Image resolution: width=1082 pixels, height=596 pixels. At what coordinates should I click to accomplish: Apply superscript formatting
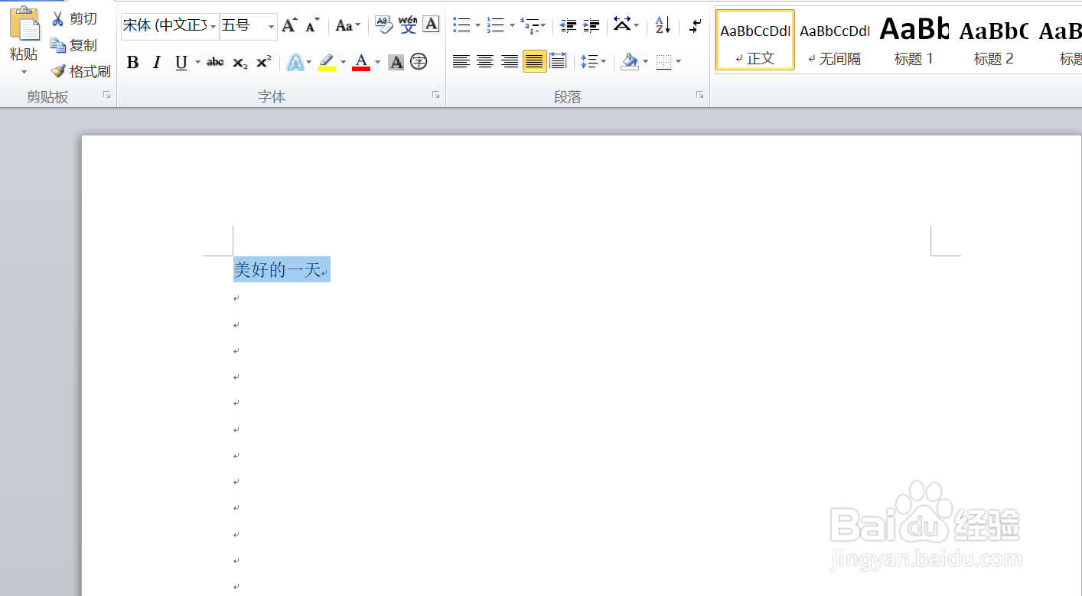click(x=262, y=62)
